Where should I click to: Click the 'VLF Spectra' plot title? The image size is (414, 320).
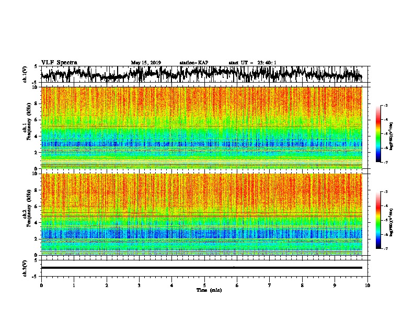[x=59, y=63]
